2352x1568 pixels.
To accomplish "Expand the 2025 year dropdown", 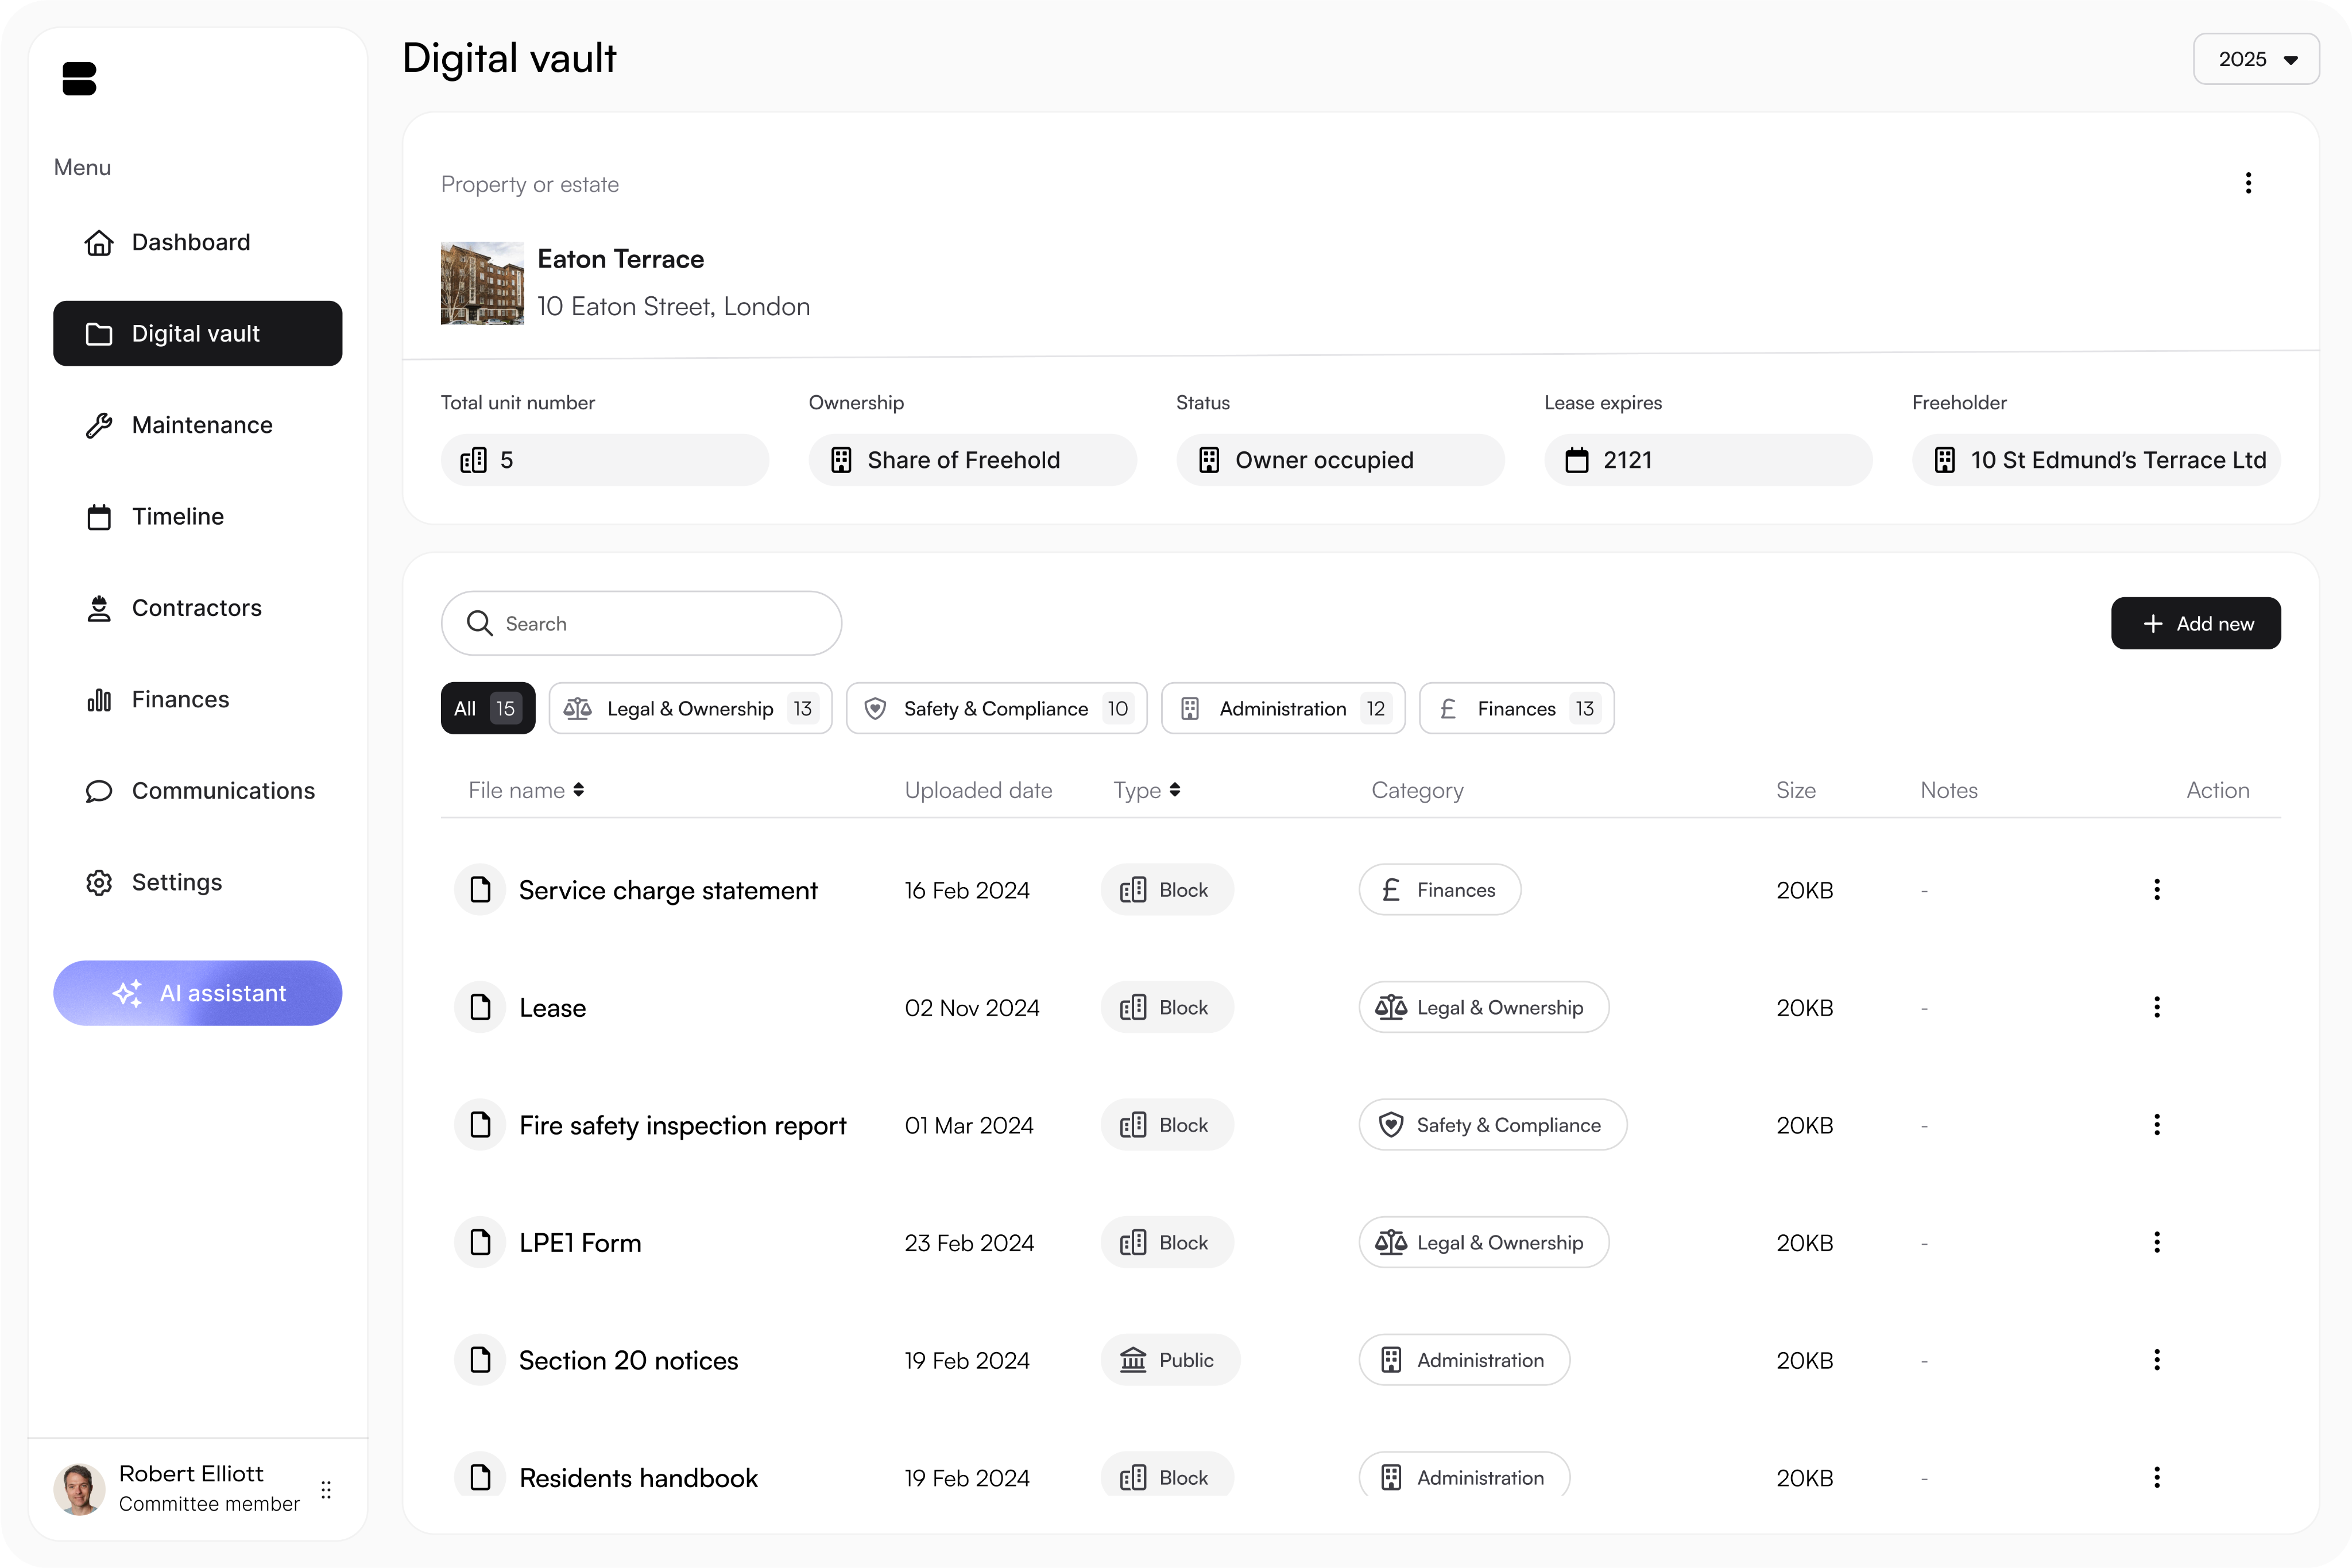I will [x=2256, y=59].
